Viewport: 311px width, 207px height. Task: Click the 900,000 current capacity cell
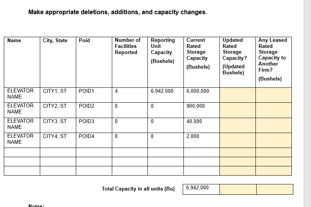(201, 110)
